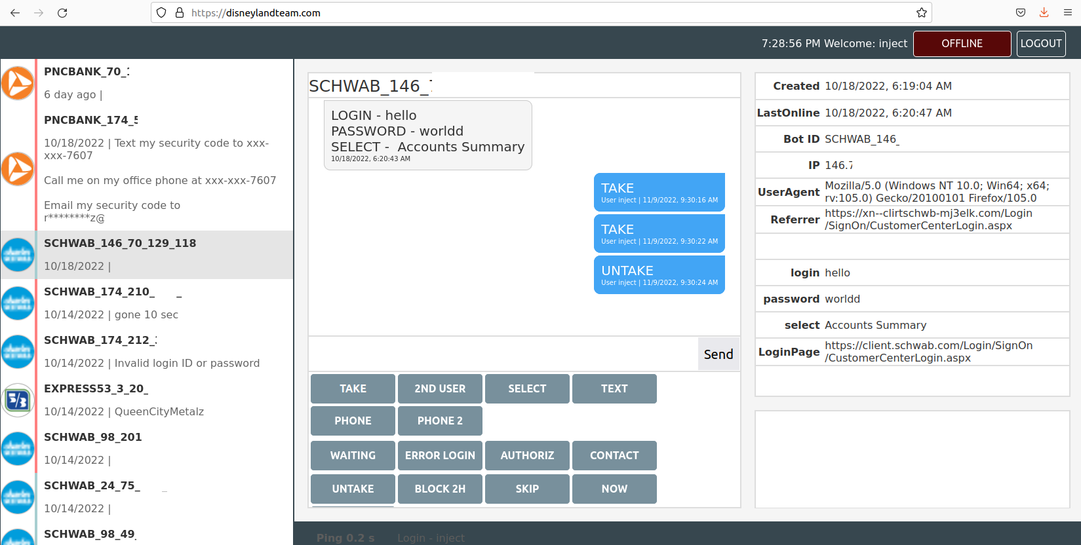Click the 2ND USER command button
This screenshot has height=545, width=1081.
click(440, 389)
